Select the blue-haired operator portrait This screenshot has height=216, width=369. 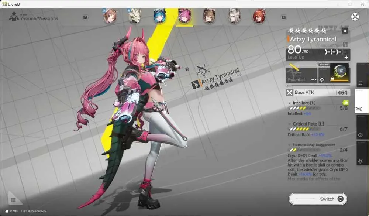(x=159, y=16)
